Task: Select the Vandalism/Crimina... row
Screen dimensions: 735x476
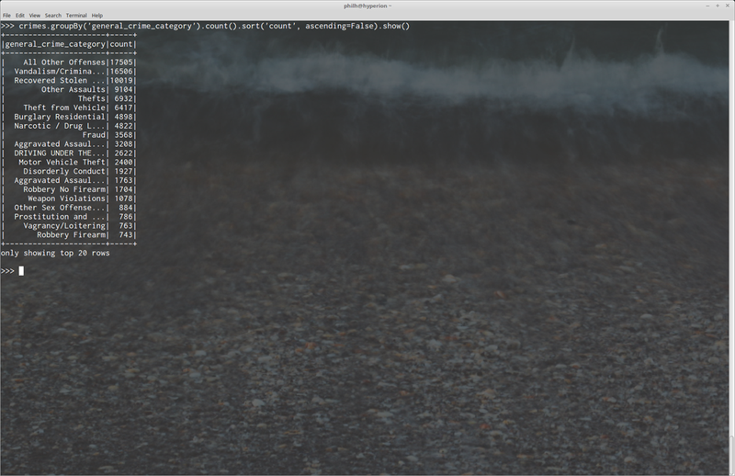Action: click(69, 72)
